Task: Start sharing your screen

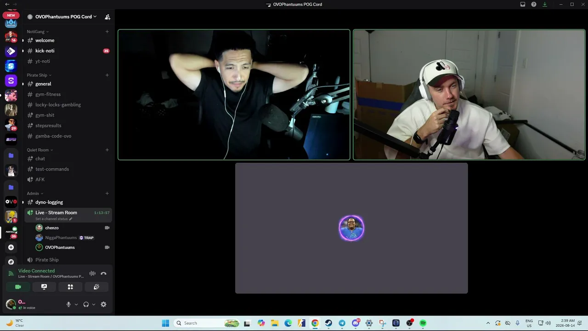Action: [44, 287]
